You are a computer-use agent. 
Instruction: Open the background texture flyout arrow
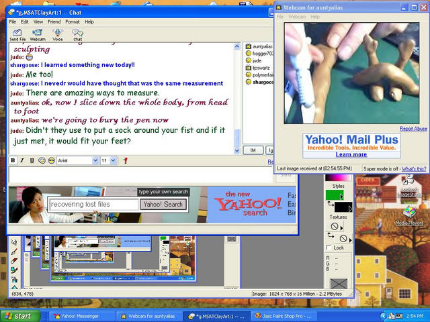tap(351, 240)
